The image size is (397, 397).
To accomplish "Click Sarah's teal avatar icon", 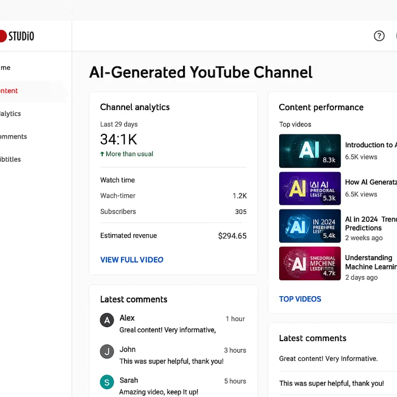I will click(107, 382).
